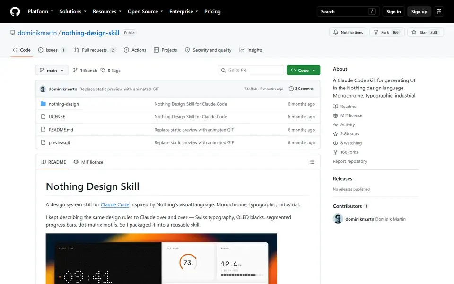454x284 pixels.
Task: Click the book icon beside Readme
Action: point(335,106)
